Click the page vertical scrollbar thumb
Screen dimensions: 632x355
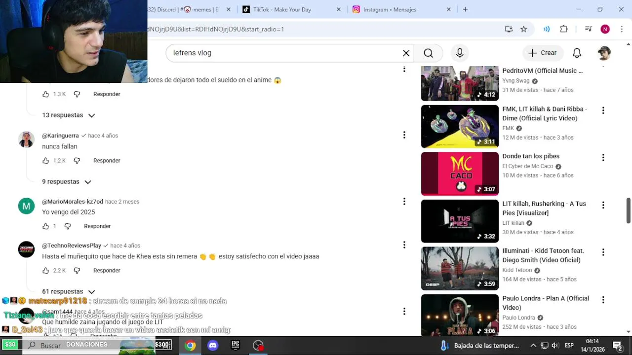pyautogui.click(x=628, y=211)
